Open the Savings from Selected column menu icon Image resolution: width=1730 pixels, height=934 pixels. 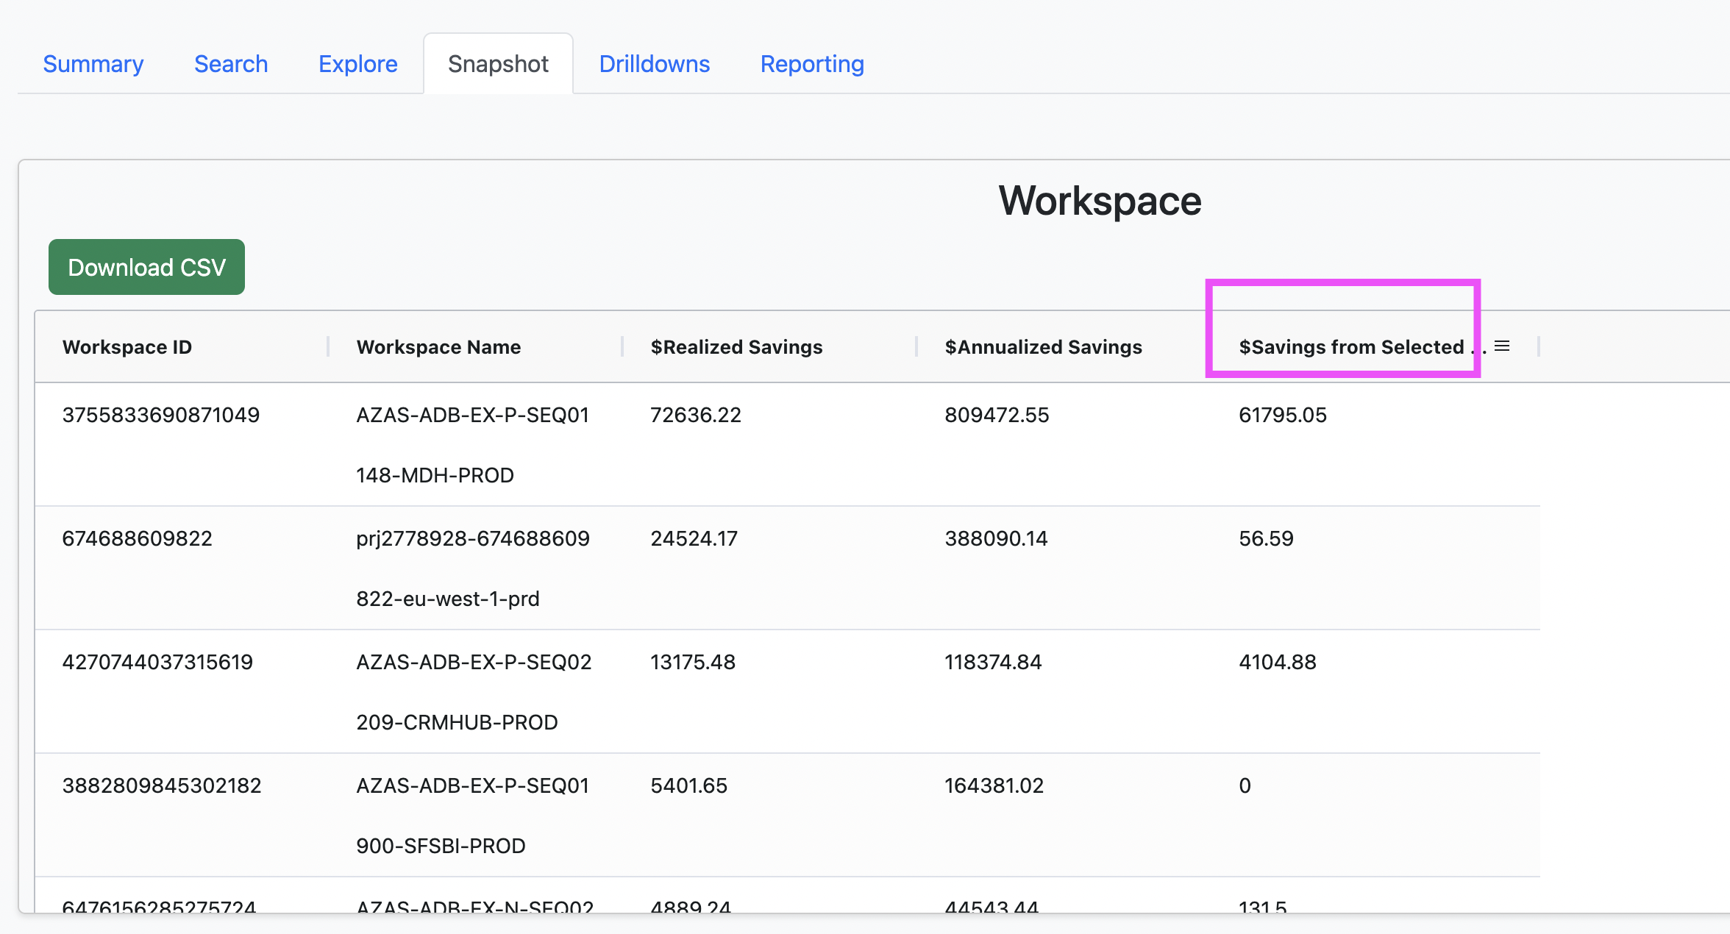[x=1502, y=346]
